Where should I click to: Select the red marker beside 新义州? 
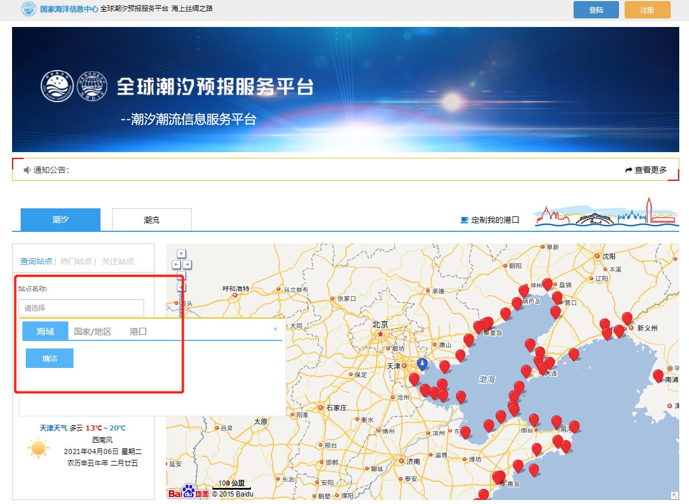627,318
